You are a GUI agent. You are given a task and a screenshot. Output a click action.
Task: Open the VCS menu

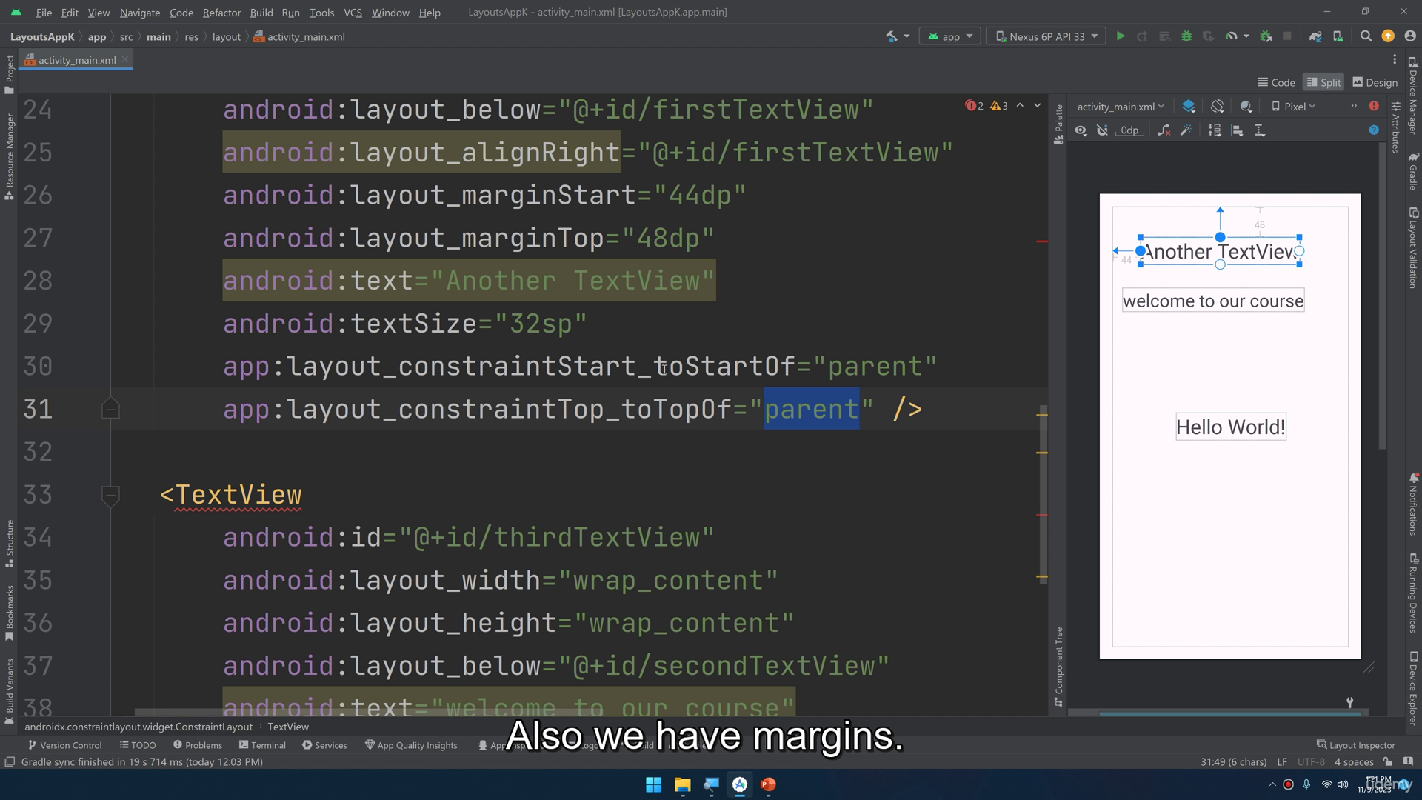pos(353,12)
